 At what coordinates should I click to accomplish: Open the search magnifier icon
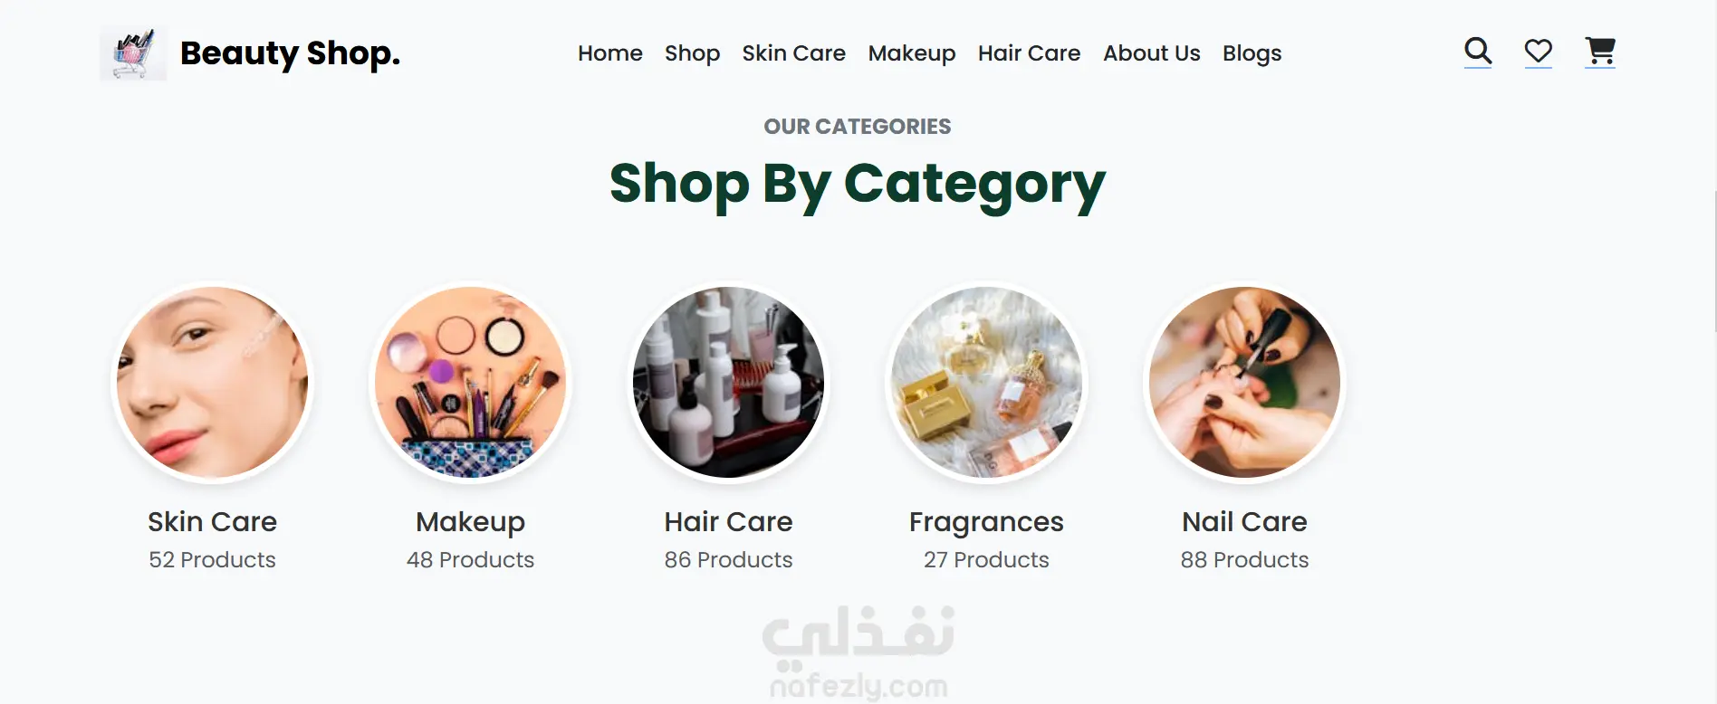tap(1478, 52)
